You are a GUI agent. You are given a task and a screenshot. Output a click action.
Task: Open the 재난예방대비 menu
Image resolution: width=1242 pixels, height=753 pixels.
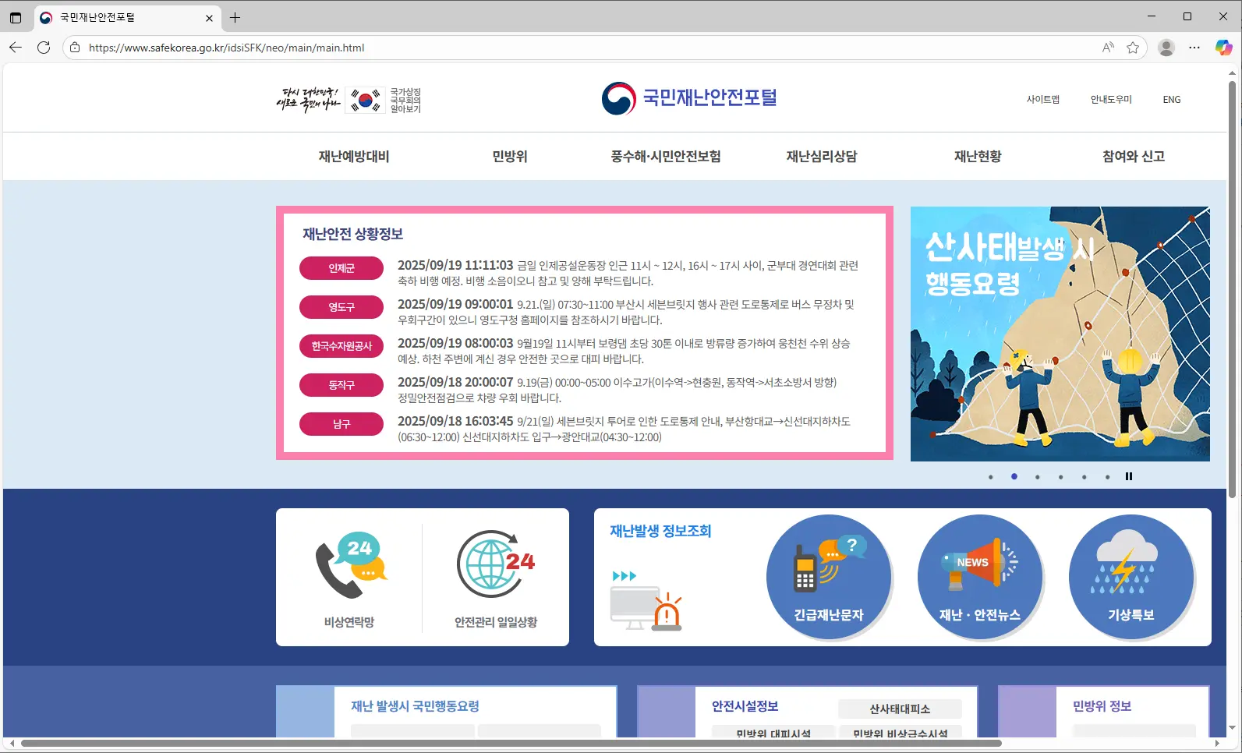[x=353, y=157]
